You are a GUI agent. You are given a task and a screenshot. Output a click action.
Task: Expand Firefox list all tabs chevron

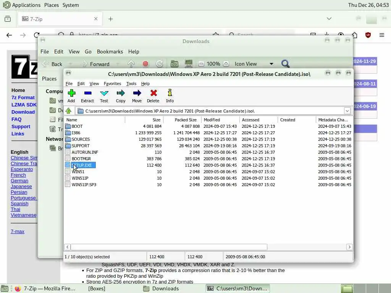(x=329, y=19)
